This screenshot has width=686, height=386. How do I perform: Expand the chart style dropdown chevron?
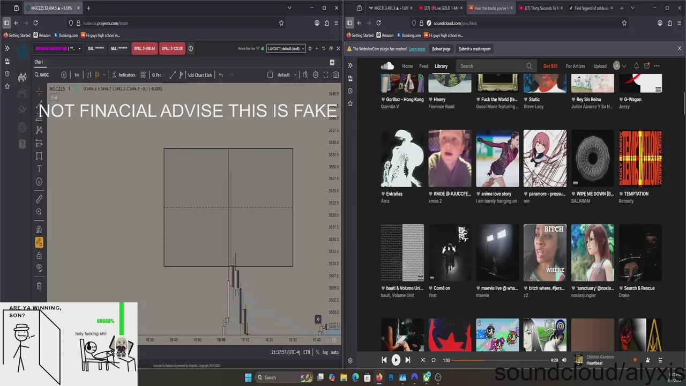(104, 75)
